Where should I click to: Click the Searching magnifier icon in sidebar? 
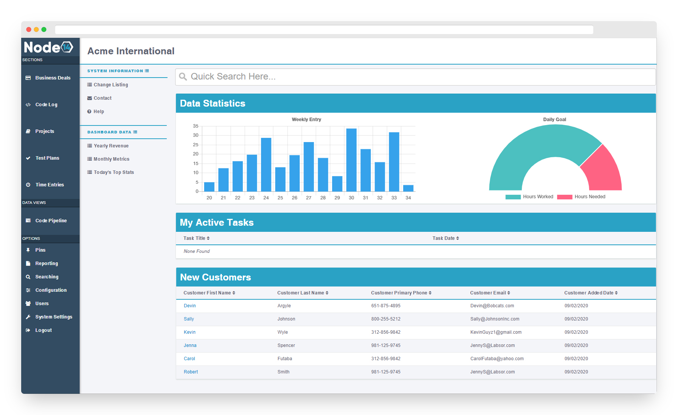coord(28,276)
